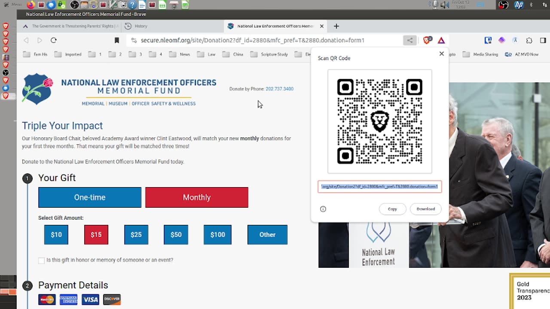Toggle the browser sidebar panel

pos(543,40)
